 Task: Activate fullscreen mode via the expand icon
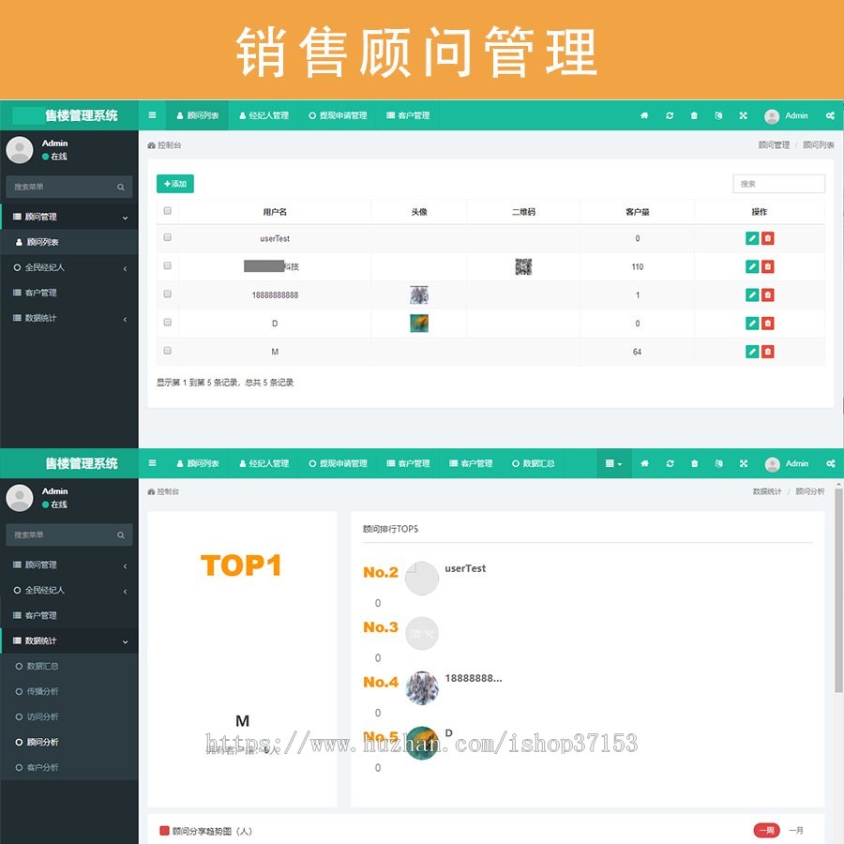click(x=743, y=114)
